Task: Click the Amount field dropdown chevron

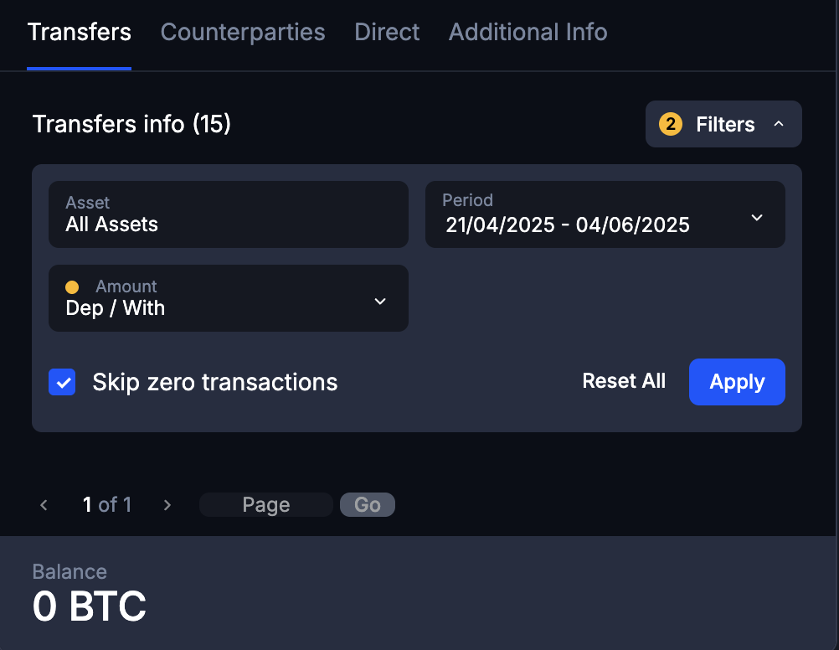Action: (380, 300)
